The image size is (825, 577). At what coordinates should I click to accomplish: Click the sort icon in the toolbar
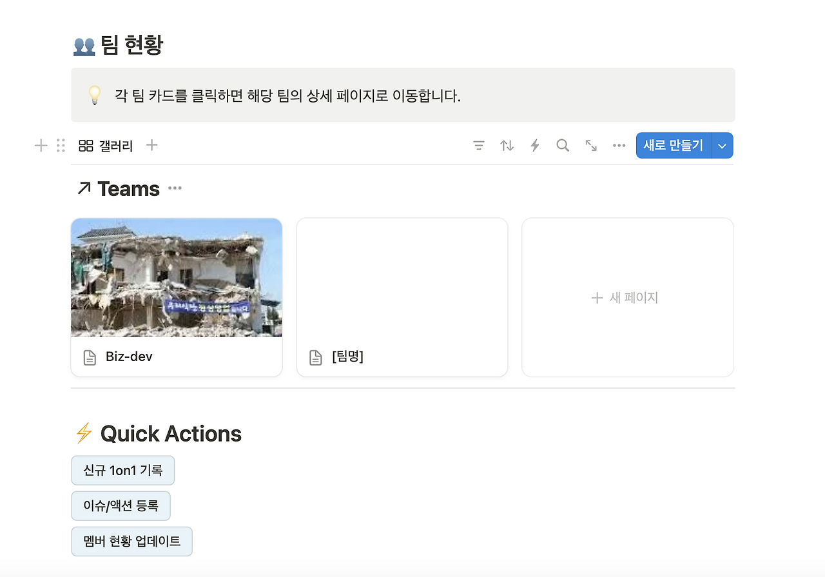click(507, 145)
